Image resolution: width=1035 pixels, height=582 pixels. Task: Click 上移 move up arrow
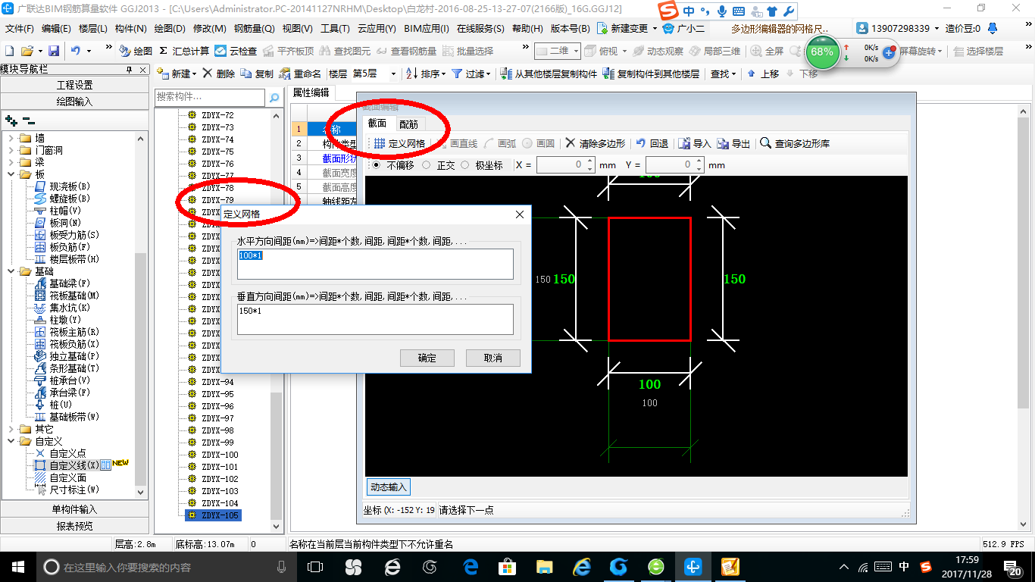click(x=762, y=74)
